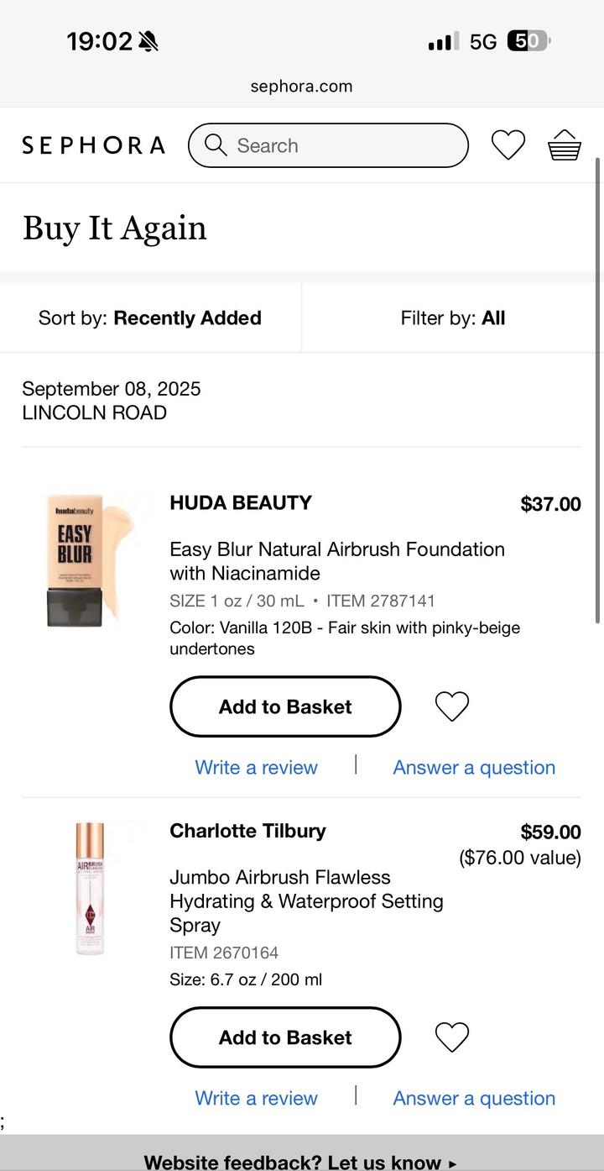604x1171 pixels.
Task: Add Charlotte Tilbury setting spray to basket
Action: pyautogui.click(x=285, y=1037)
